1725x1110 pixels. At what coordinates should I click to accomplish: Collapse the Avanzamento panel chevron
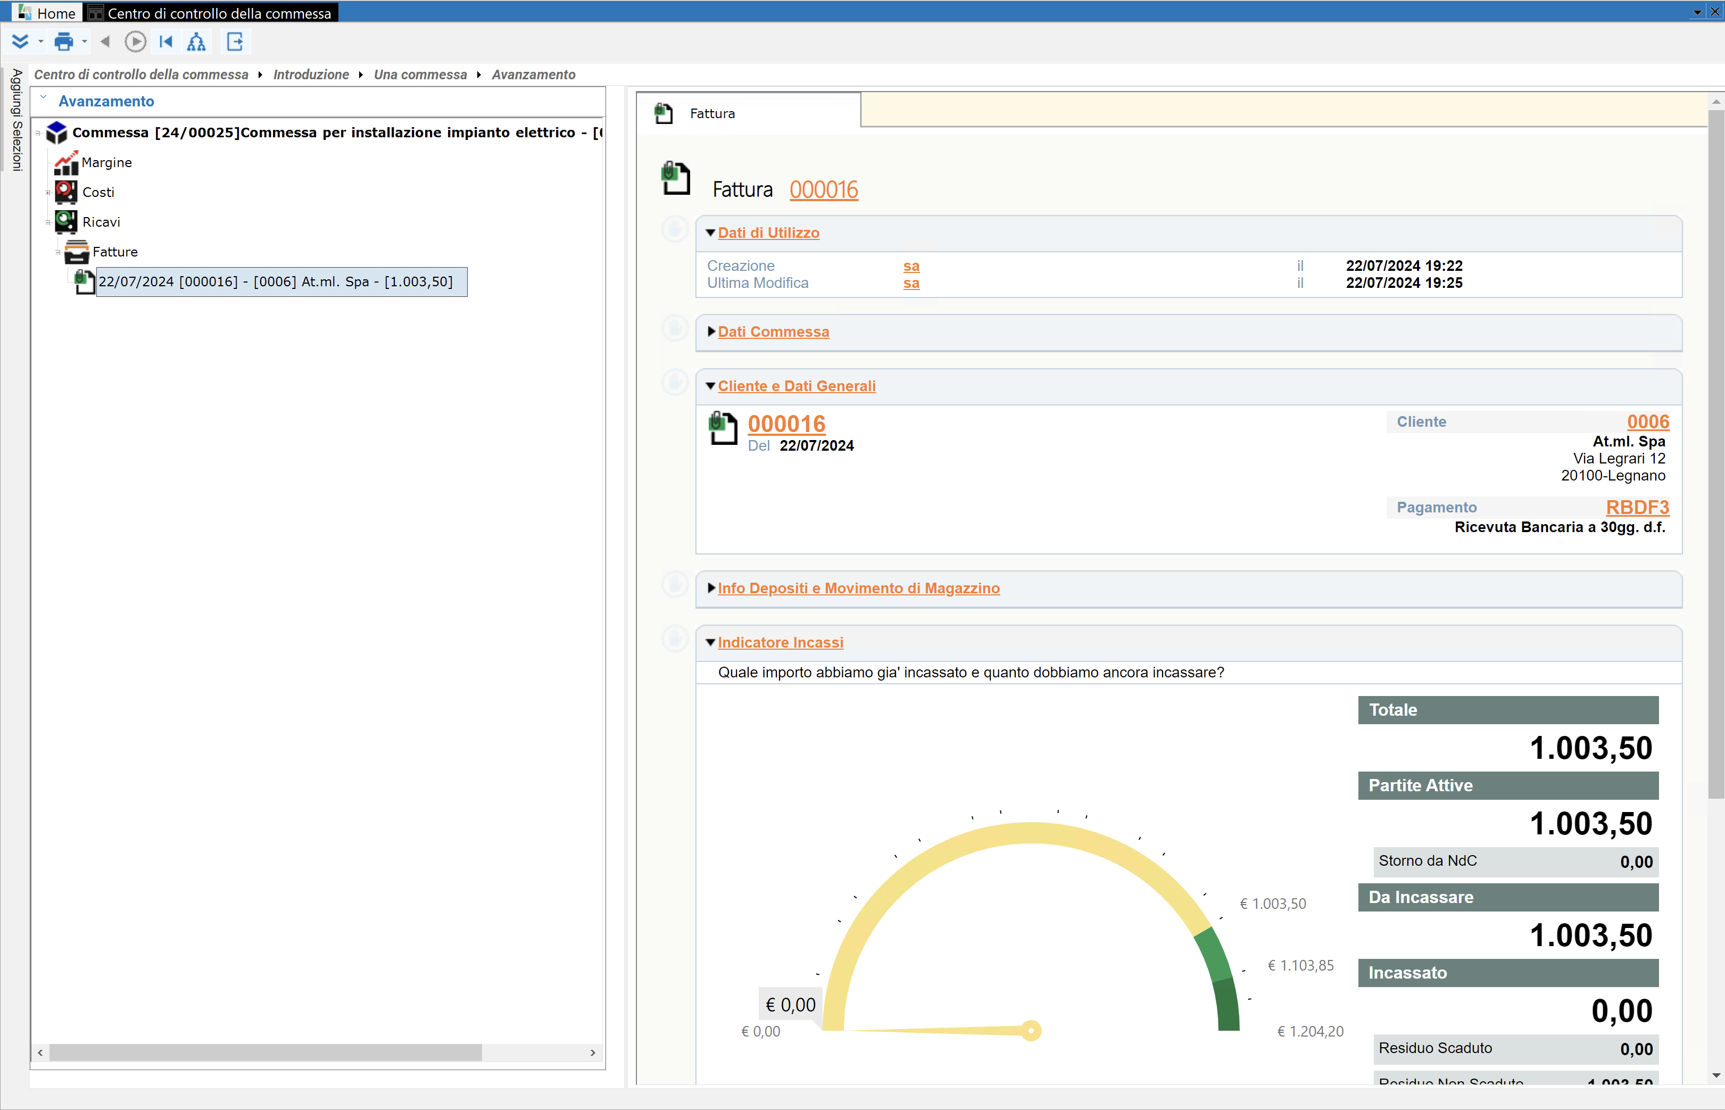pos(43,97)
